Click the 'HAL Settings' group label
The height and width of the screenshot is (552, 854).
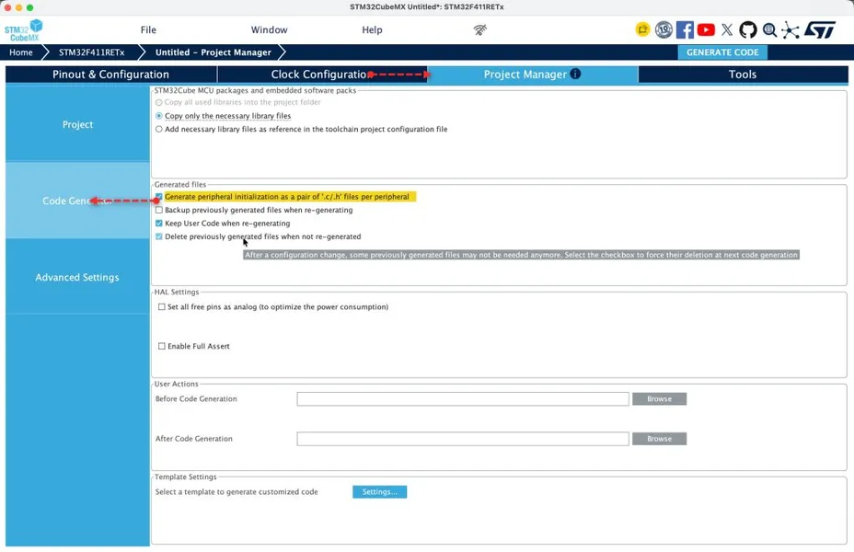coord(177,292)
